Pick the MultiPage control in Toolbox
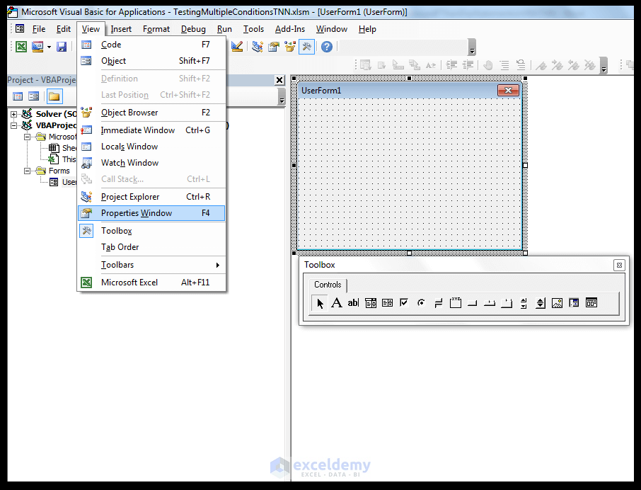The width and height of the screenshot is (641, 490). pyautogui.click(x=507, y=303)
